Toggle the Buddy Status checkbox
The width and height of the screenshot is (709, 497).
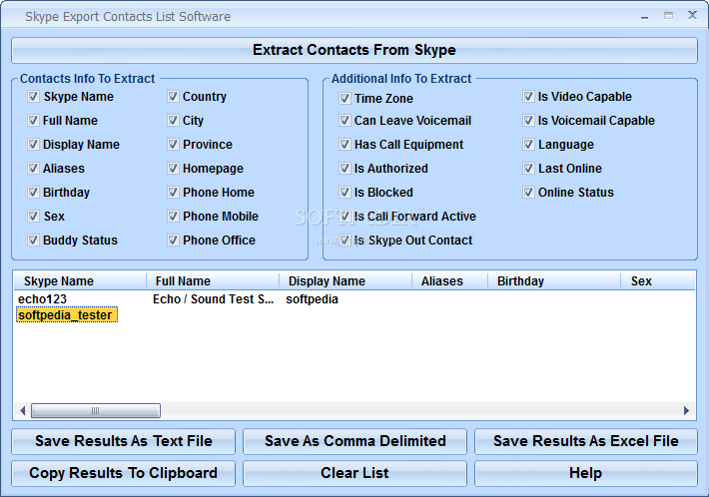point(33,240)
